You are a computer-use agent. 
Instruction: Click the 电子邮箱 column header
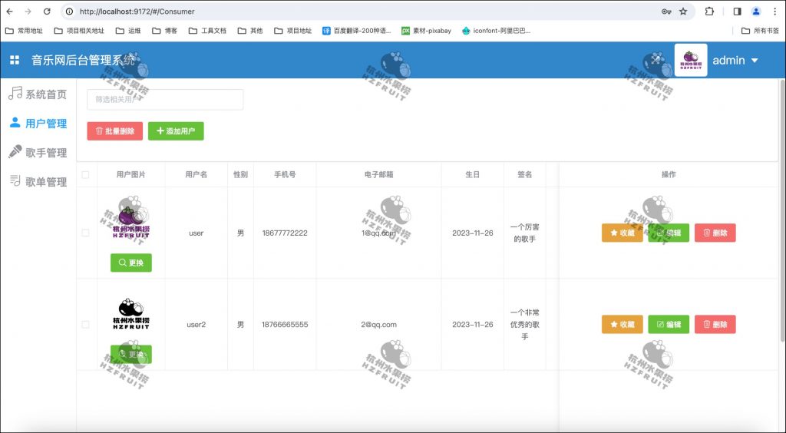click(x=378, y=175)
